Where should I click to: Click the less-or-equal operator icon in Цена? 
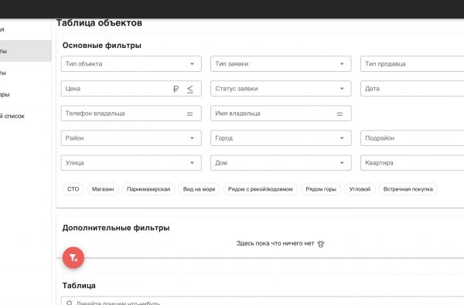(190, 89)
